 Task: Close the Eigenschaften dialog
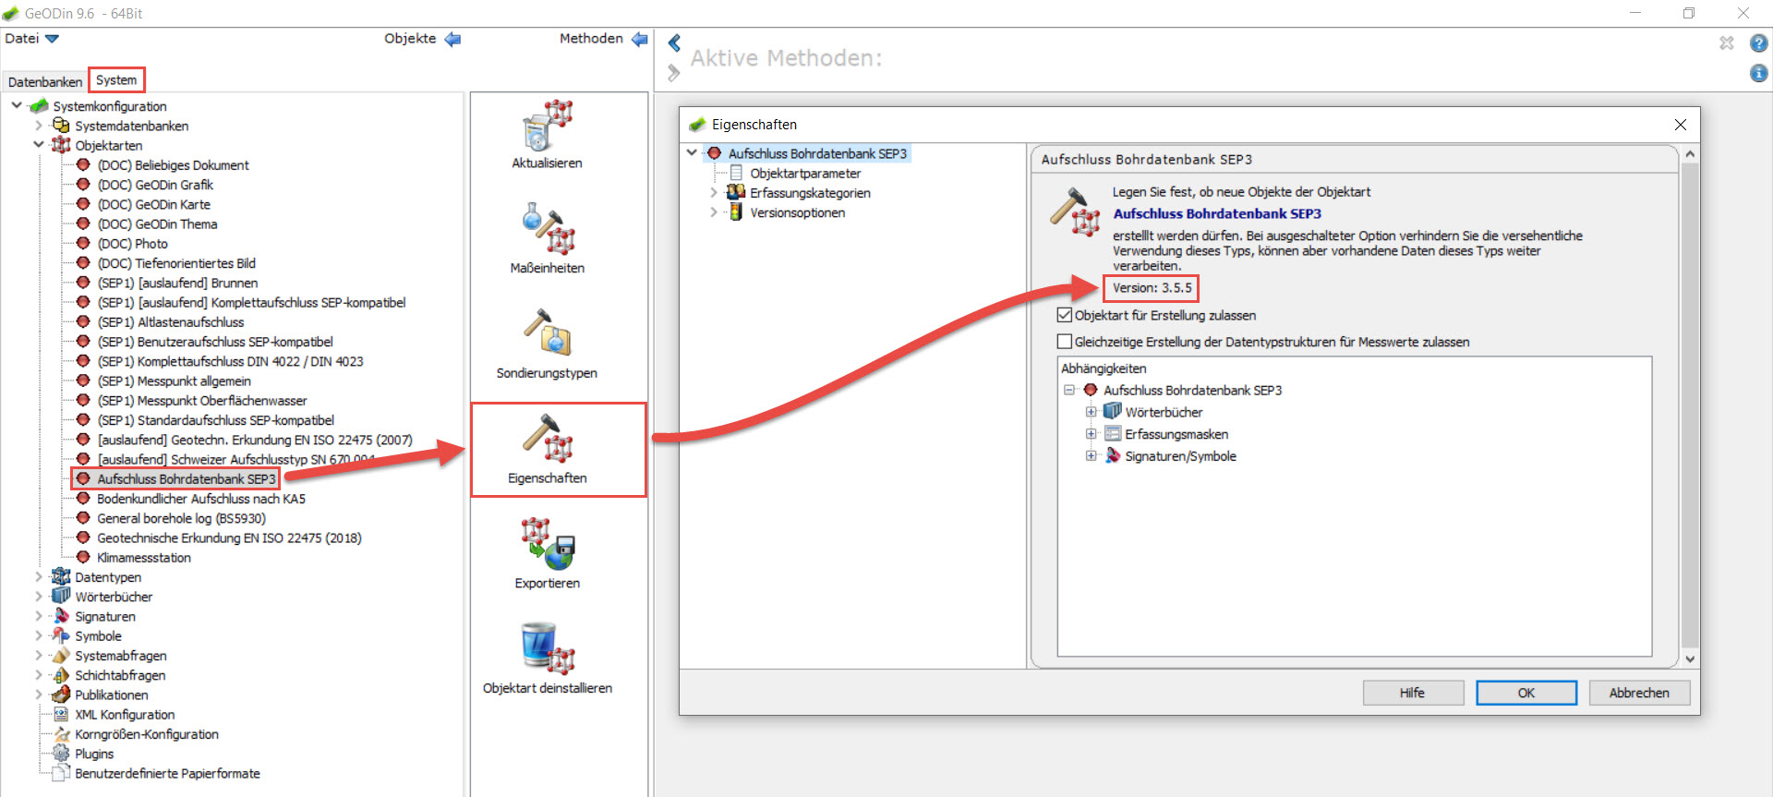click(1681, 125)
